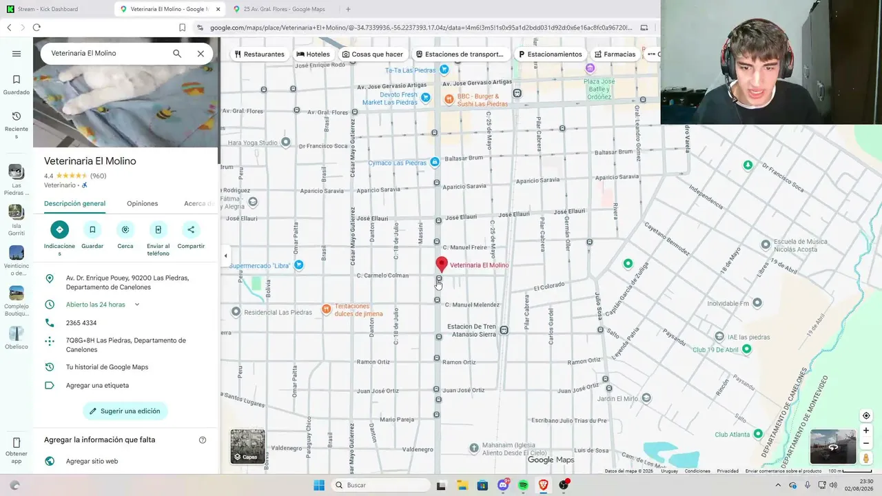This screenshot has height=496, width=882.
Task: Open a new browser tab
Action: tap(348, 9)
